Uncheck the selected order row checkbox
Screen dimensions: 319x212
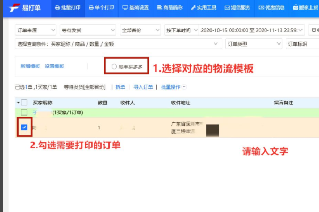[24, 127]
